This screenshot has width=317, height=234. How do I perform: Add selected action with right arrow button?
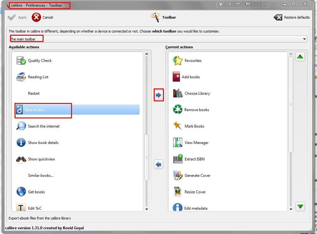[x=158, y=95]
